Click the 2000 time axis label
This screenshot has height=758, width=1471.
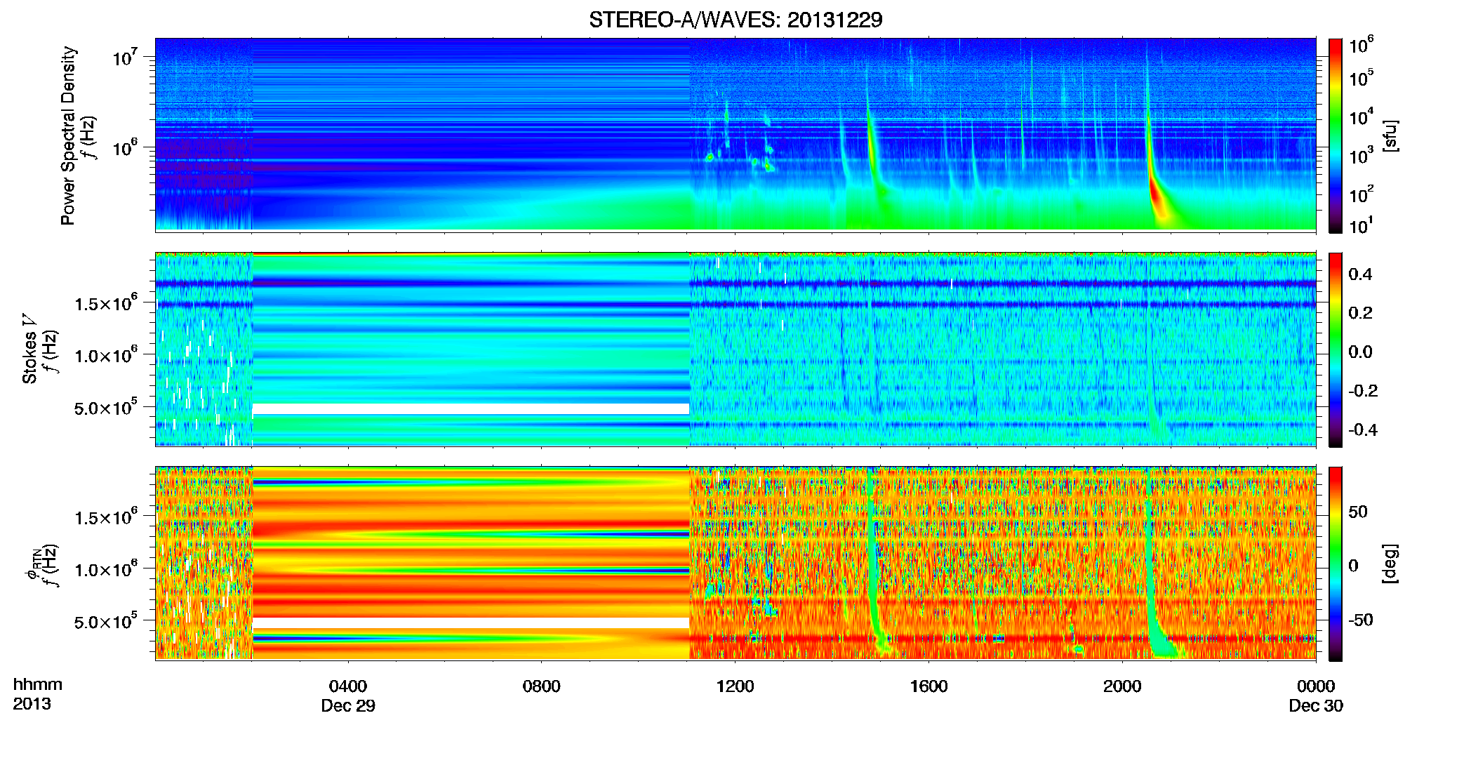[1122, 686]
